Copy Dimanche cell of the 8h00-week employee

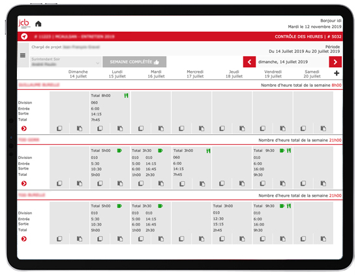[x=59, y=128]
